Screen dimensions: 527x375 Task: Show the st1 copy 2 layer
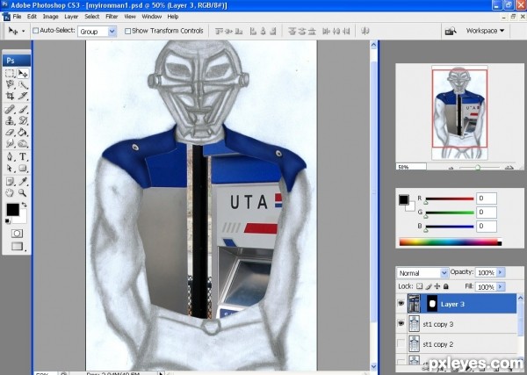(401, 343)
